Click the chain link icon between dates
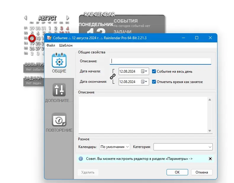 [x=113, y=77]
